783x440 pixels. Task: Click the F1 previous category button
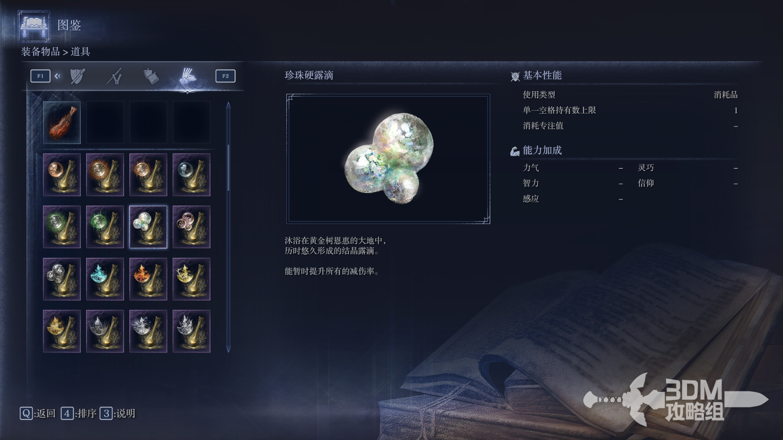[40, 76]
